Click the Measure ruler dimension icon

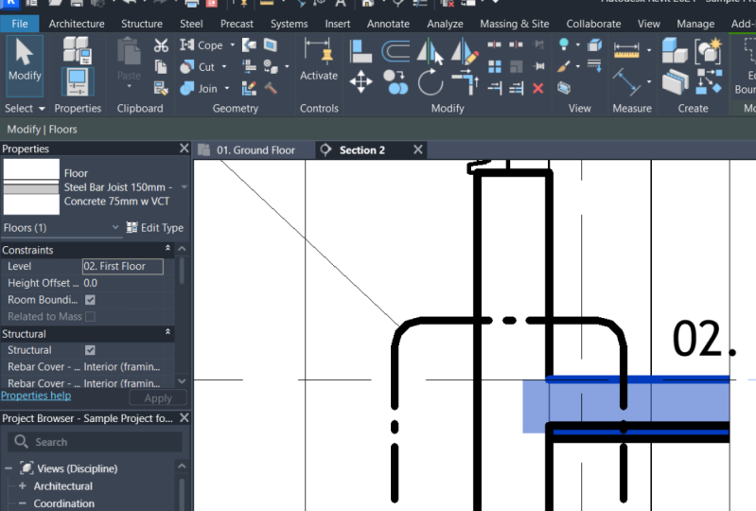[626, 49]
